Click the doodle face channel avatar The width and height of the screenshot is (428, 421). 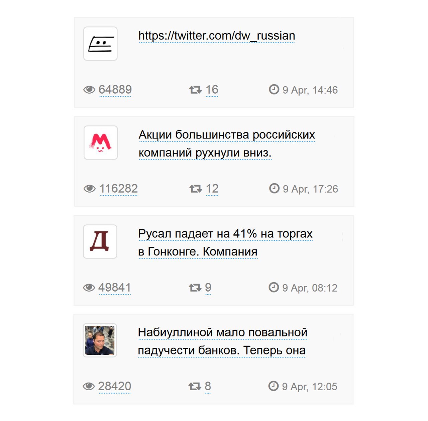[100, 44]
